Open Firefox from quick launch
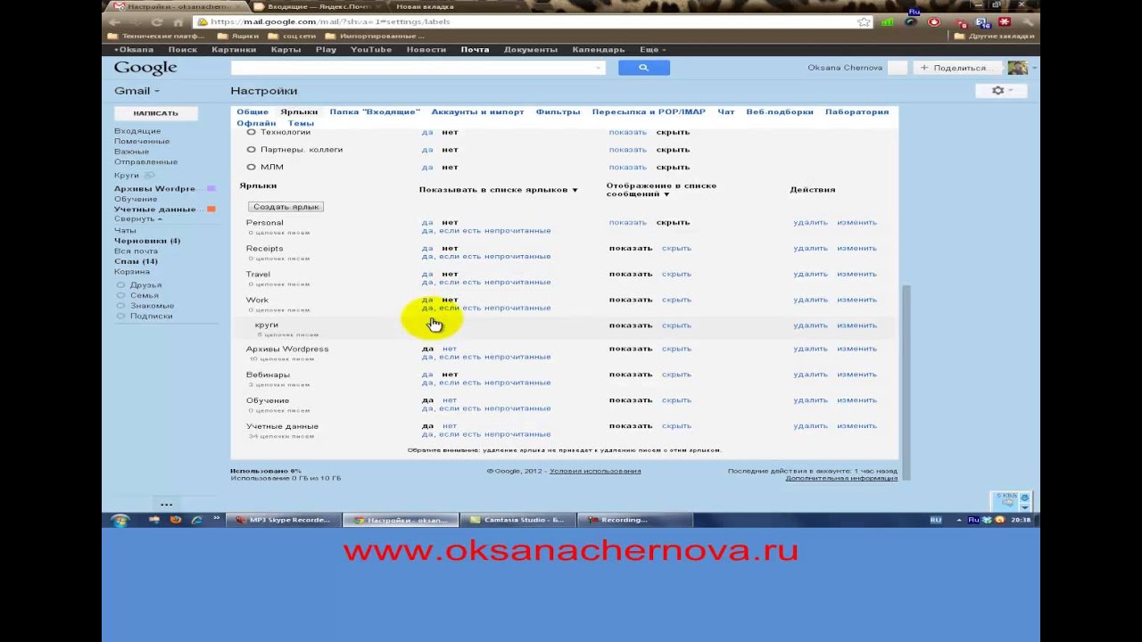1142x642 pixels. (x=176, y=520)
